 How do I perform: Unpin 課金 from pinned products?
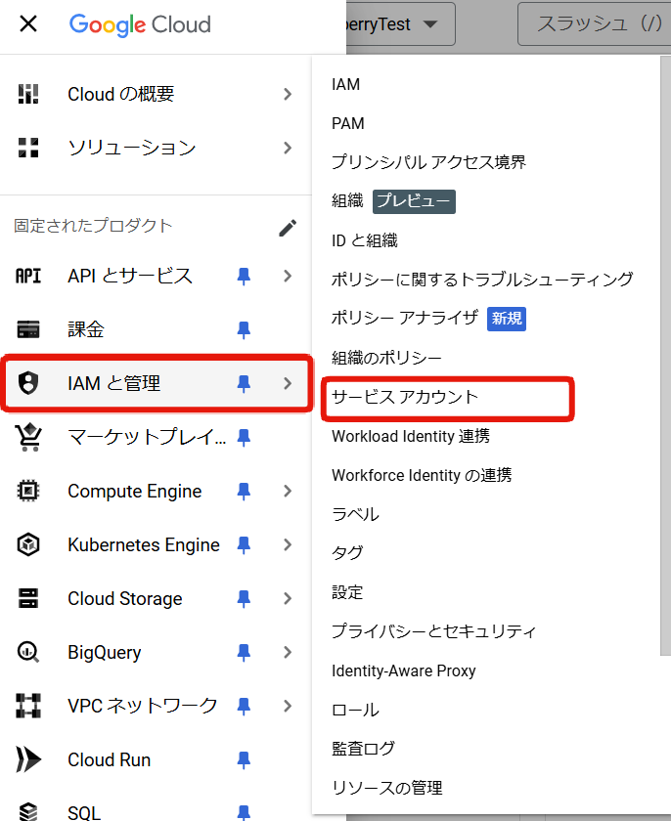[x=244, y=330]
